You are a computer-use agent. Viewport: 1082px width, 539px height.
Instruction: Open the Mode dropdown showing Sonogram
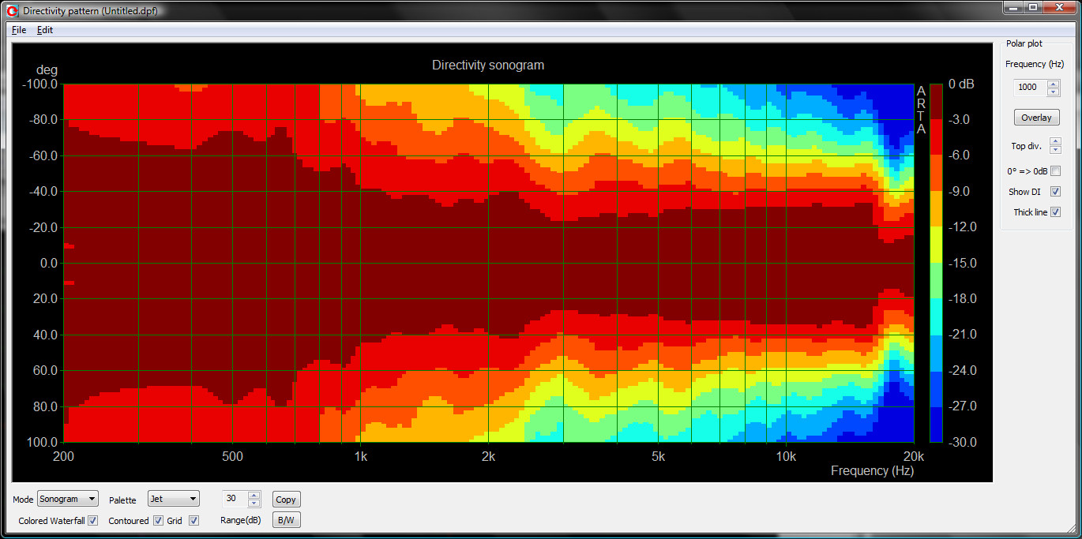click(x=68, y=499)
